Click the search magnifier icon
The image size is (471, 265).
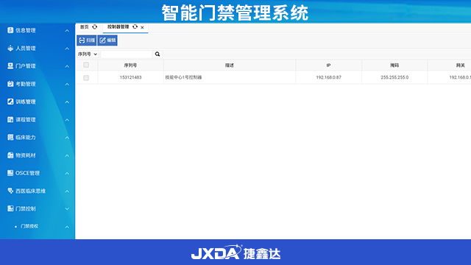pos(157,54)
